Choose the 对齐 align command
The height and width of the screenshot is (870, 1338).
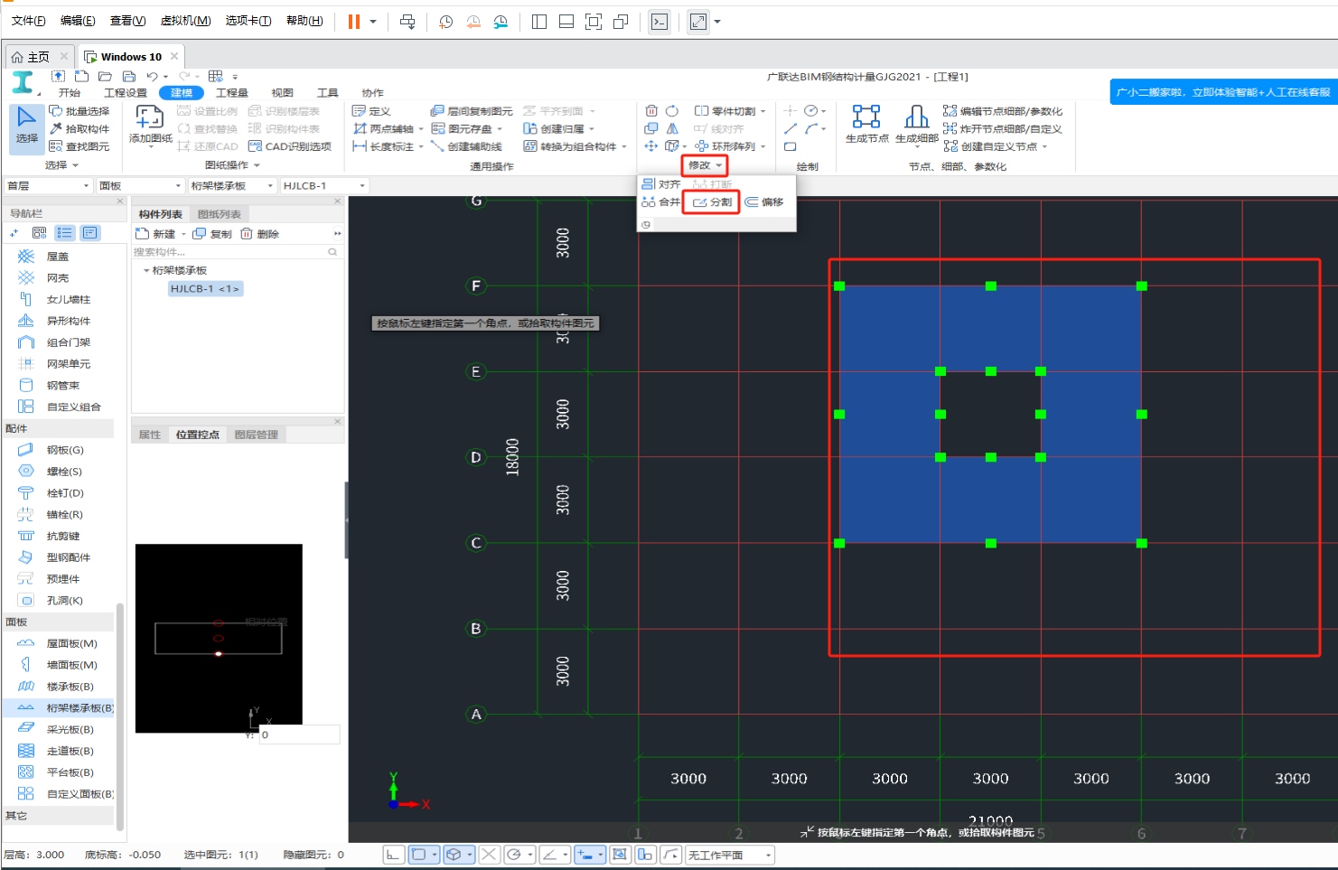tap(660, 184)
